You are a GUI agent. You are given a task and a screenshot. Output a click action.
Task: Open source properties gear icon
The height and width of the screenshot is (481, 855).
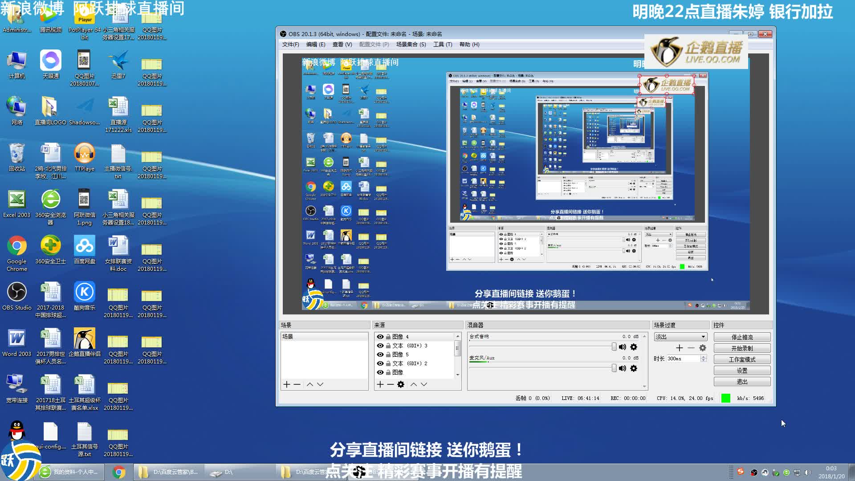tap(401, 384)
